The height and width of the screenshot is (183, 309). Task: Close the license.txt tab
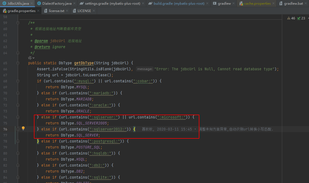click(x=67, y=11)
